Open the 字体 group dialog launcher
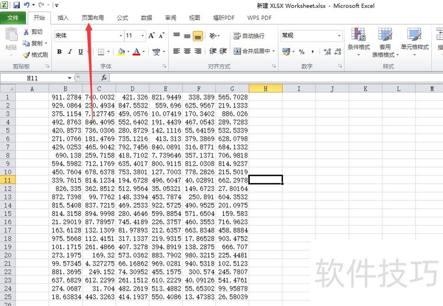The height and width of the screenshot is (306, 443). tap(164, 66)
